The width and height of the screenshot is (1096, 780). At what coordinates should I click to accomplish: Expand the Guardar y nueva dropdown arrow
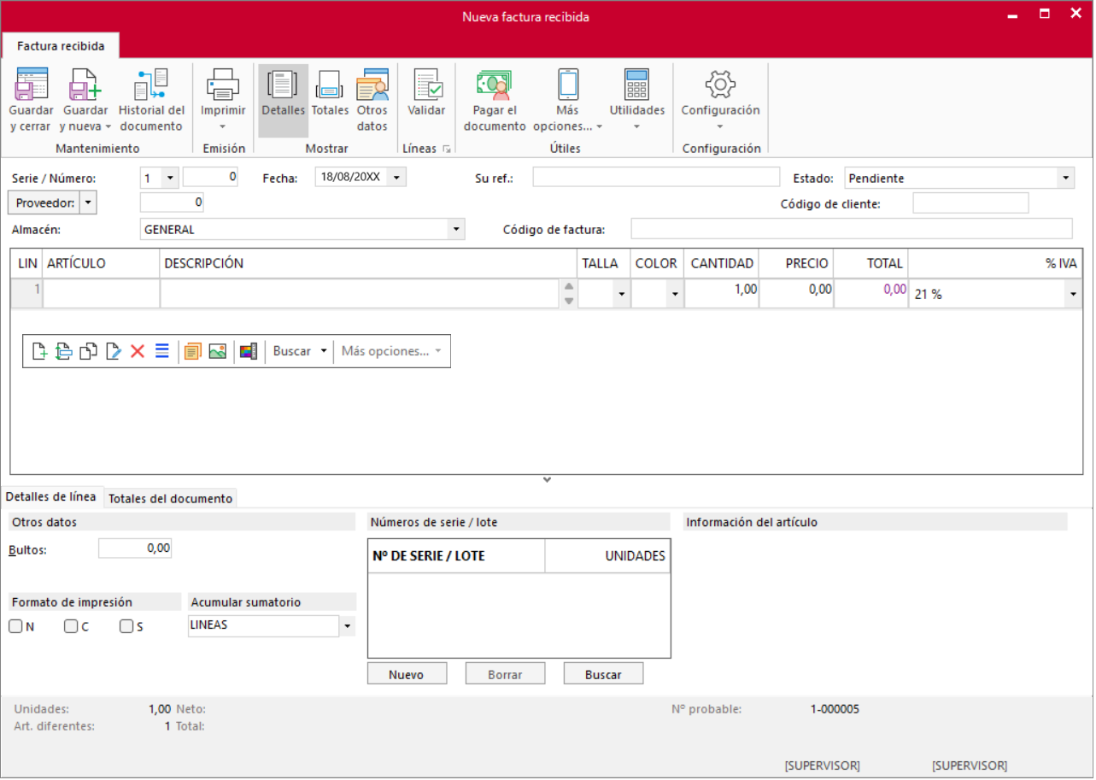coord(108,126)
